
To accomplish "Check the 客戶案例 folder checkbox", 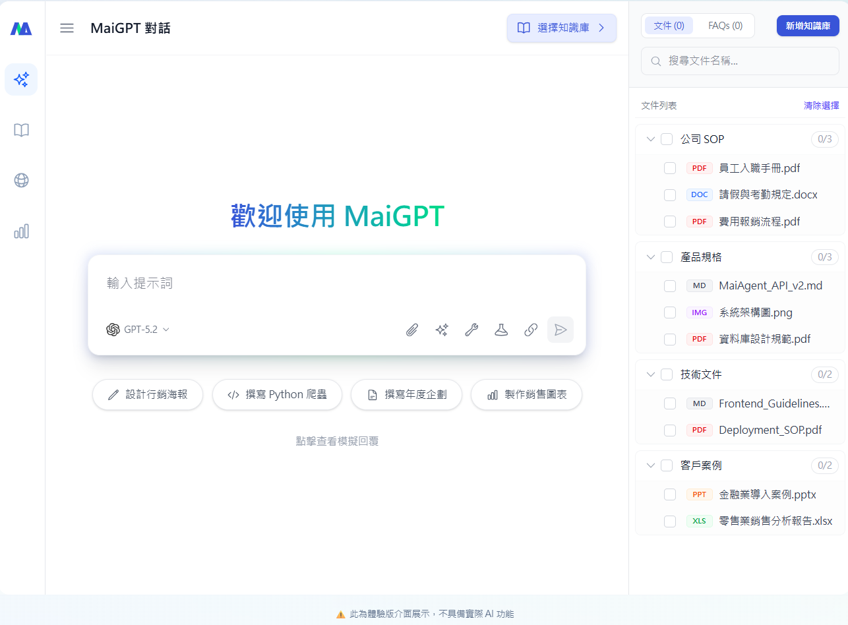I will point(667,465).
